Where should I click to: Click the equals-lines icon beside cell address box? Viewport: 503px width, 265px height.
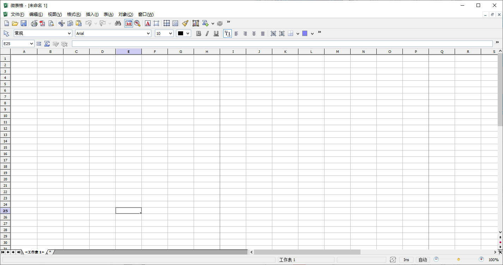click(x=39, y=44)
